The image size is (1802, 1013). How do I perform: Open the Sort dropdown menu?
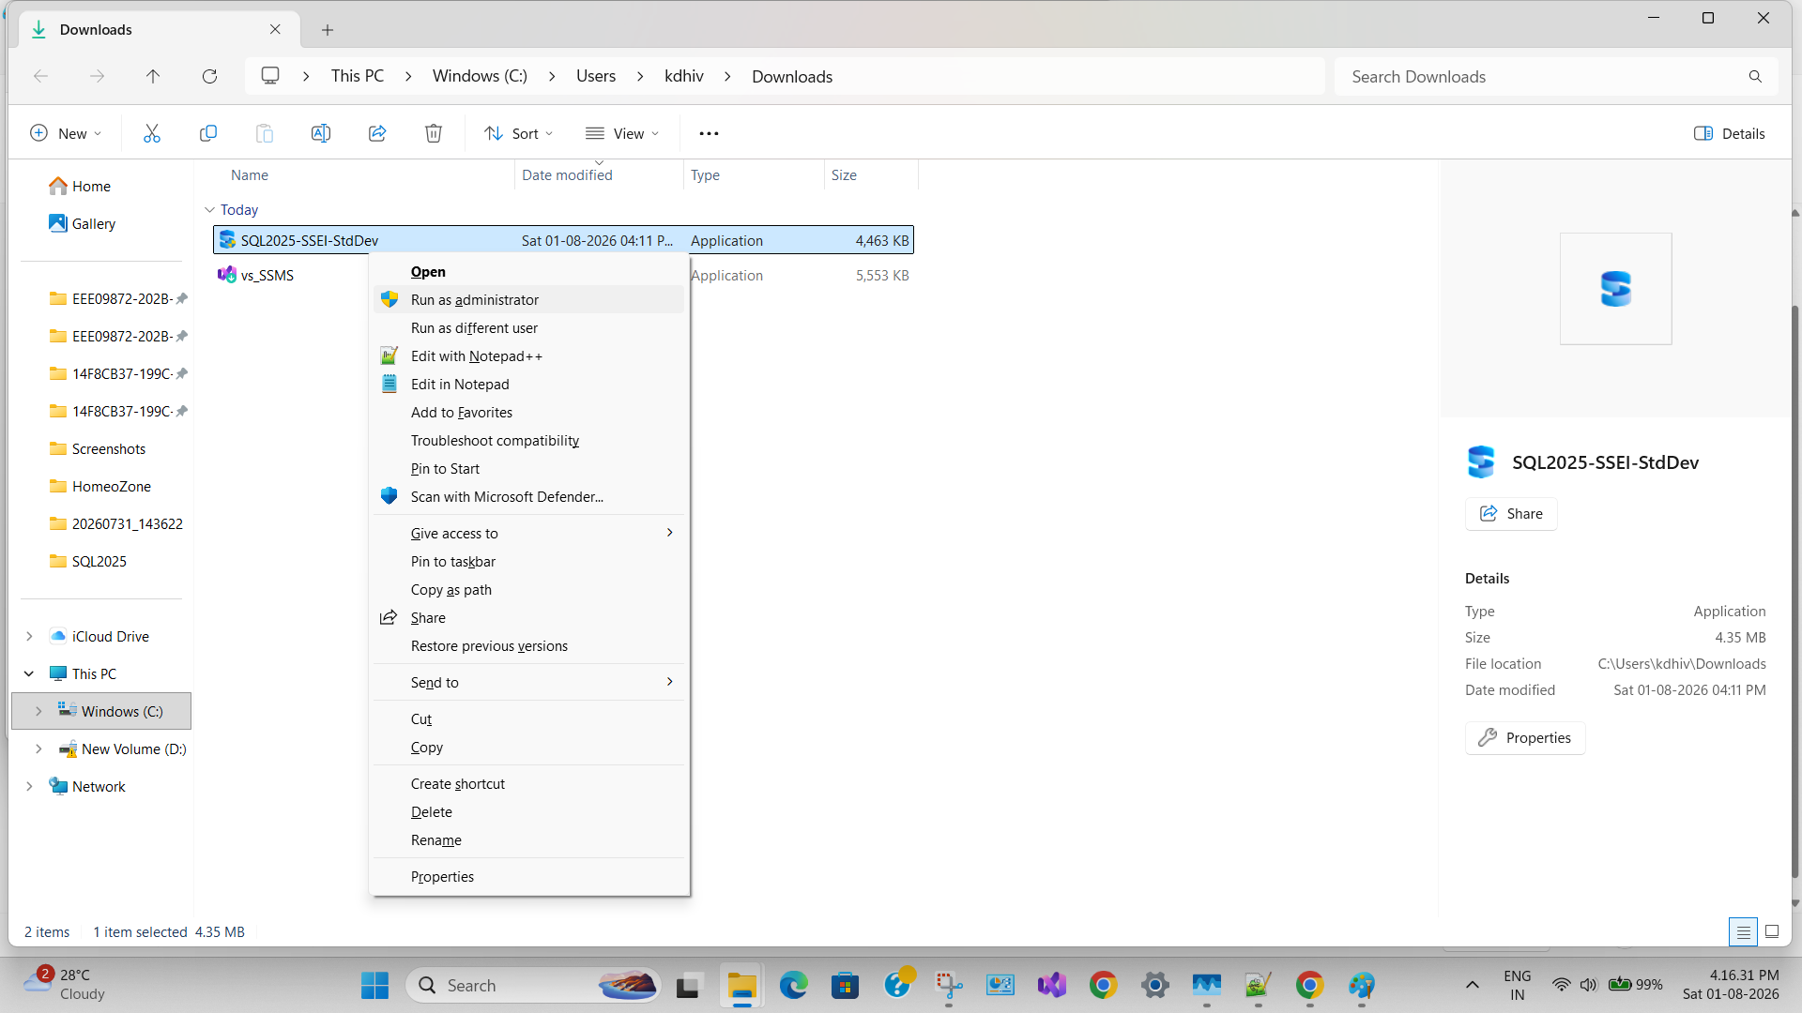518,133
